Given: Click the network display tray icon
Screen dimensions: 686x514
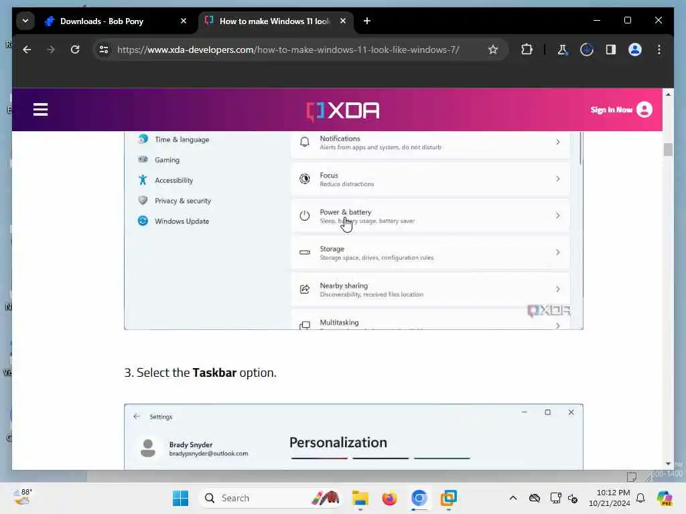Looking at the screenshot, I should [555, 498].
